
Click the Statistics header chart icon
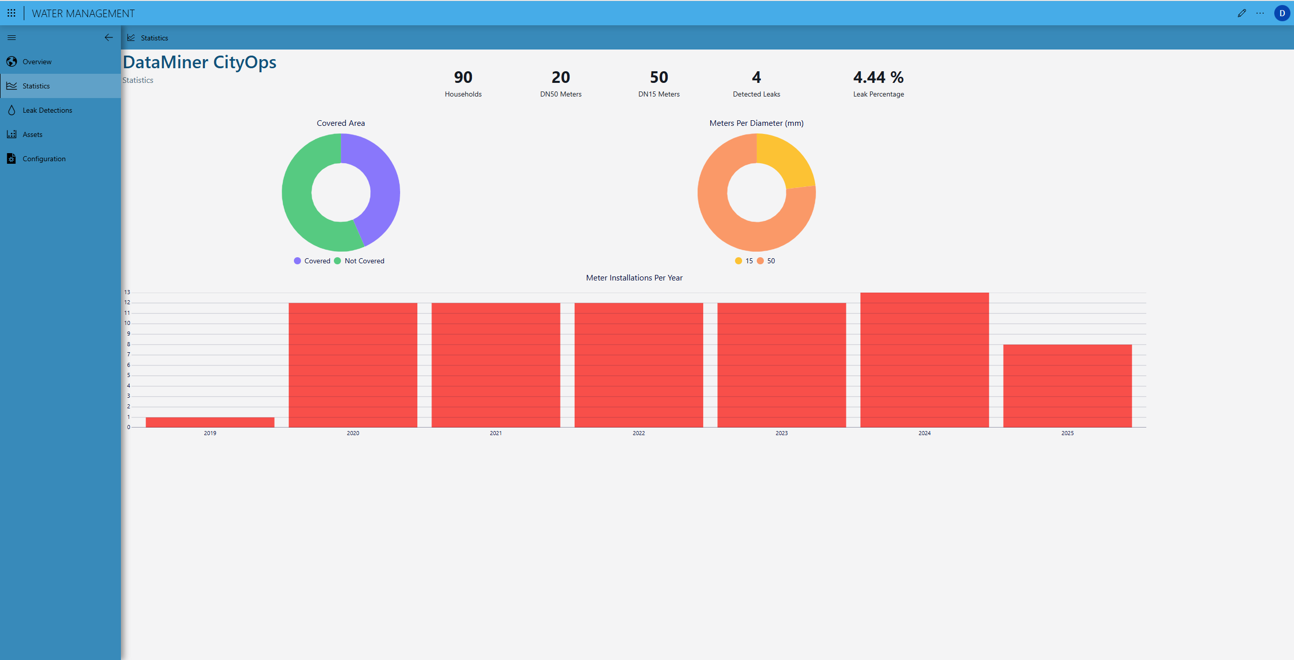point(131,38)
